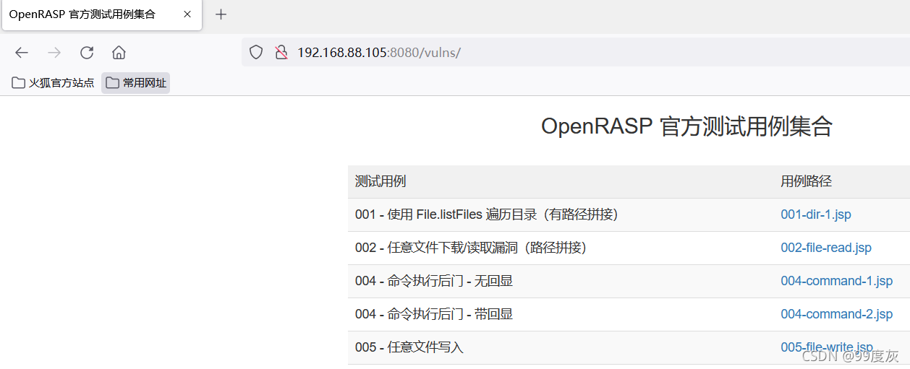View insecure connection lock info
This screenshot has height=369, width=910.
pos(281,52)
